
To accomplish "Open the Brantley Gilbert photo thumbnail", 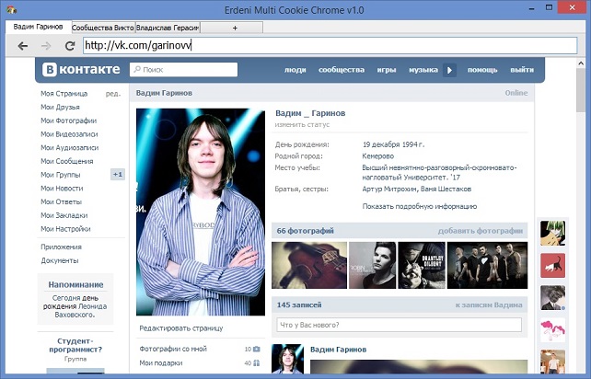I will pyautogui.click(x=422, y=265).
